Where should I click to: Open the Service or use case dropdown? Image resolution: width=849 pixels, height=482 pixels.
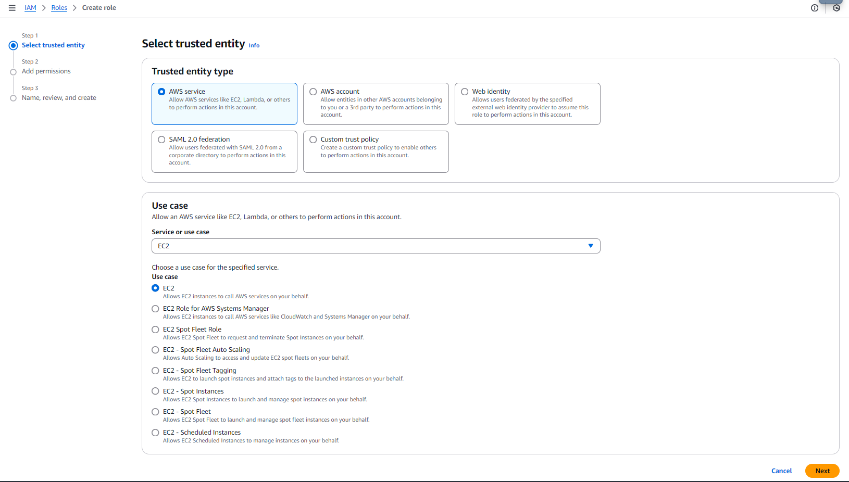(x=376, y=246)
